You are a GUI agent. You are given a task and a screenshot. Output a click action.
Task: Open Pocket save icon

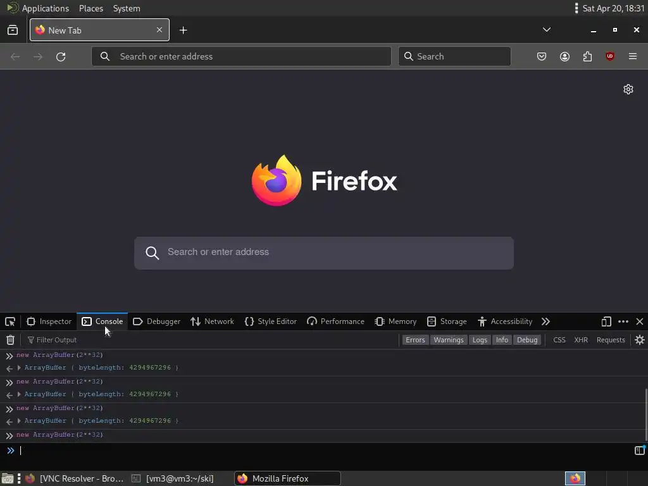coord(542,56)
